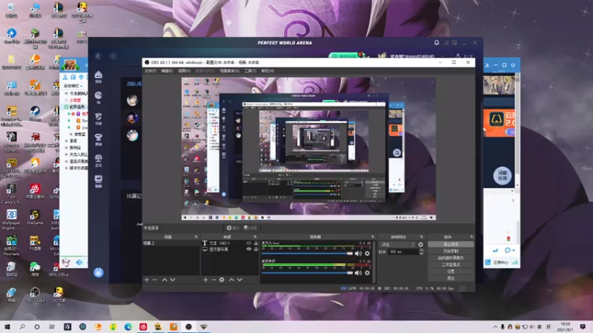Screen dimensions: 593x333
Task: Move the selected source up in the list
Action: [231, 280]
